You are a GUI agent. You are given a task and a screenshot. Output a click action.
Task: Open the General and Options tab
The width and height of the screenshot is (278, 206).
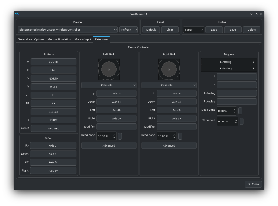[x=31, y=39]
